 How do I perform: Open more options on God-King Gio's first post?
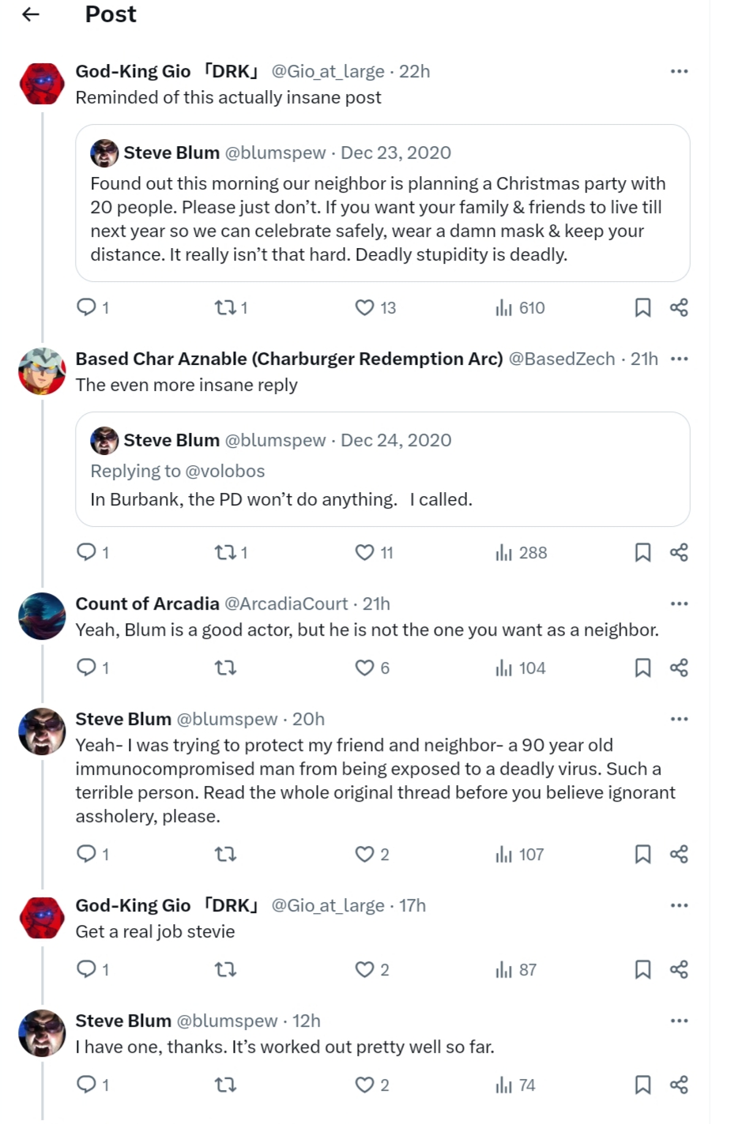tap(679, 71)
